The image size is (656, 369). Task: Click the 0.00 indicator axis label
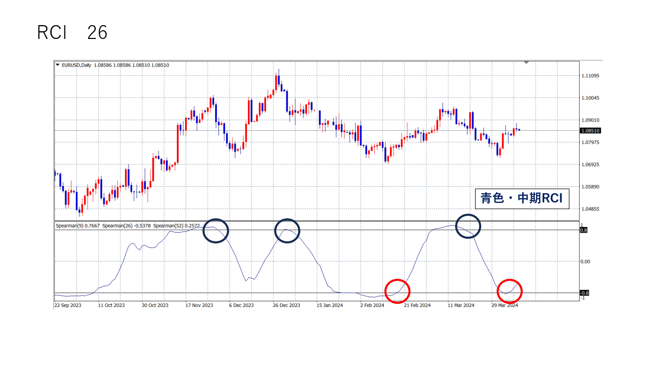pyautogui.click(x=585, y=261)
